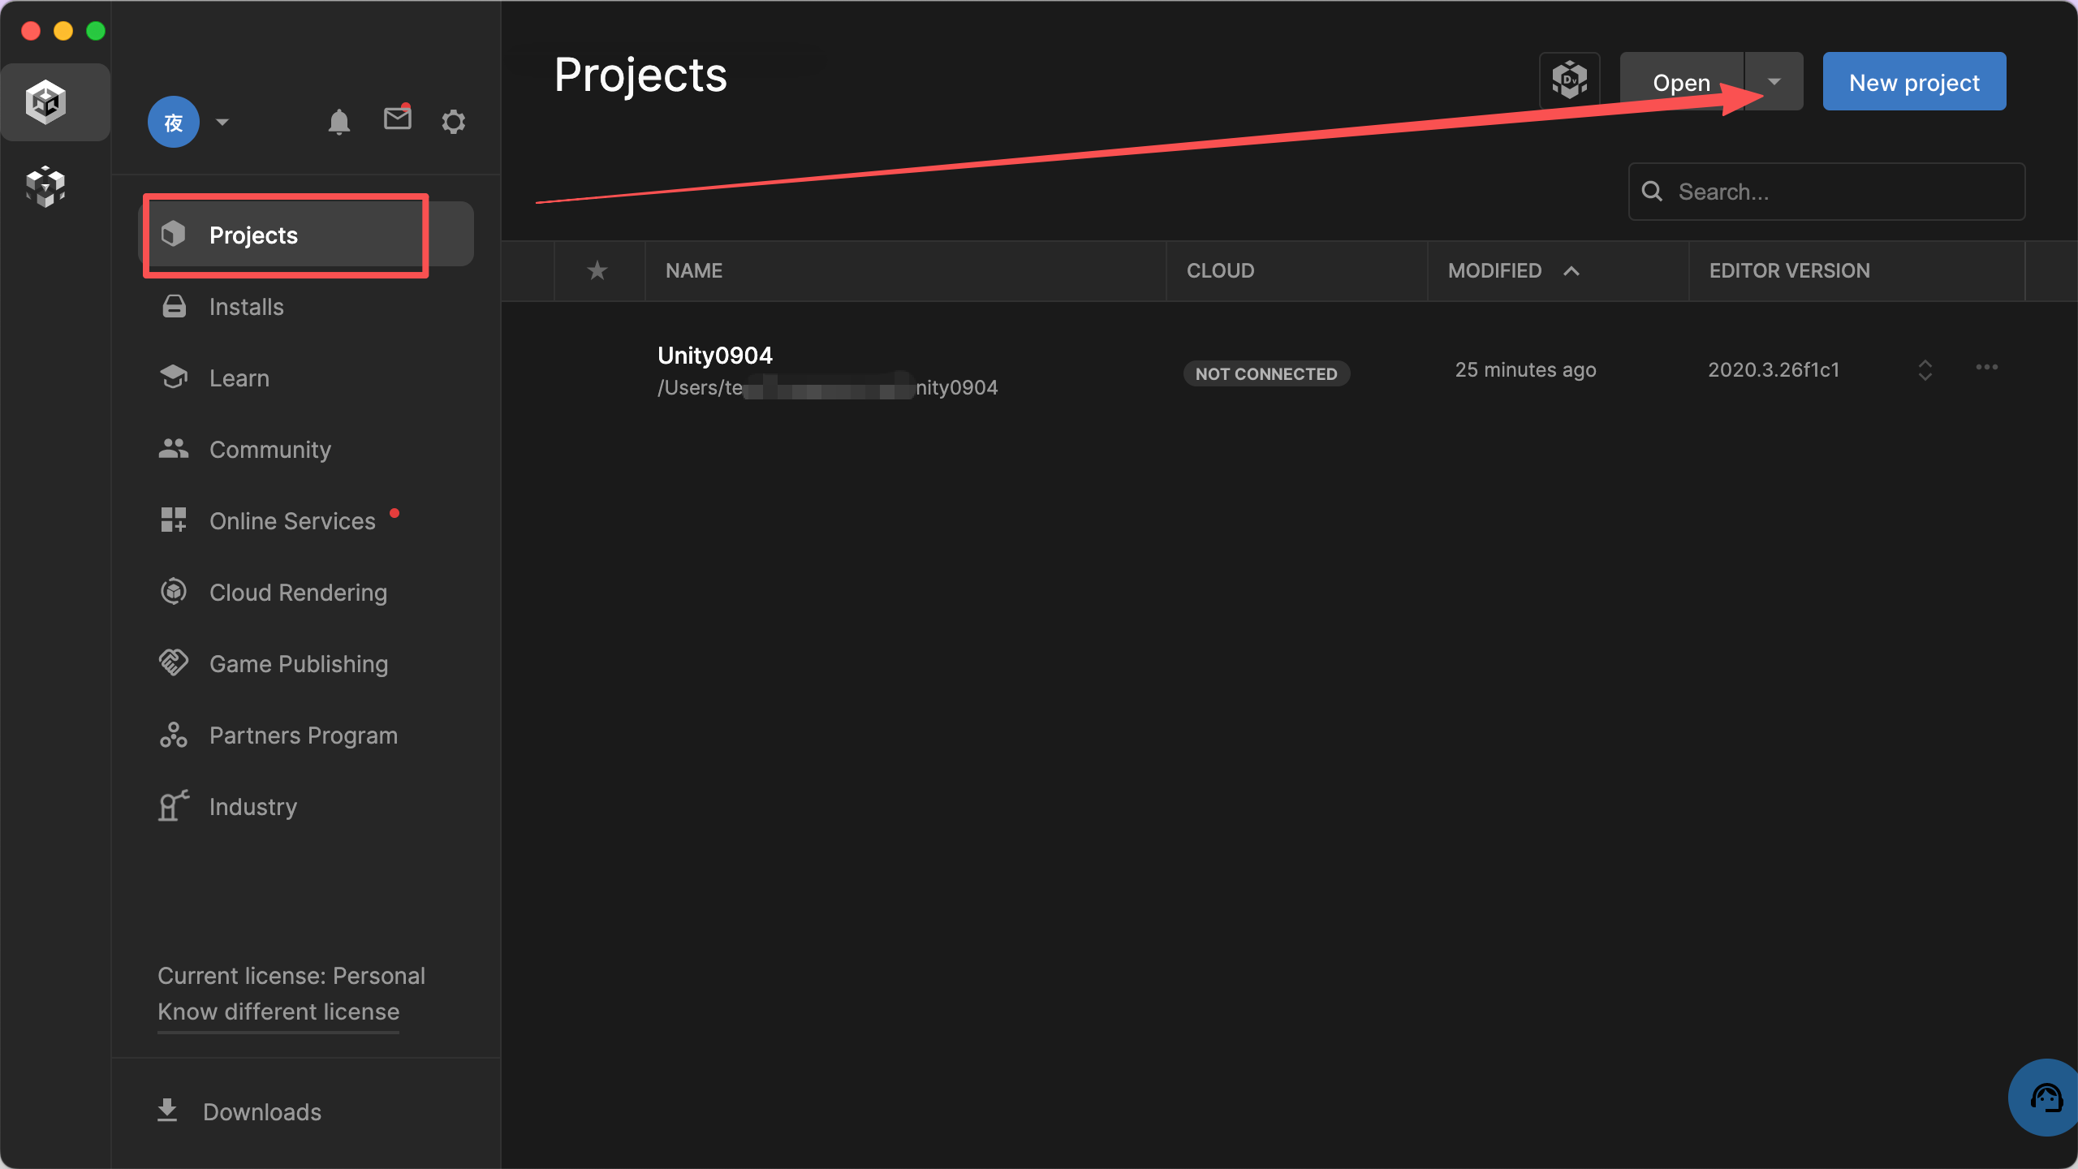Click the Community people icon
This screenshot has width=2078, height=1169.
[x=174, y=448]
